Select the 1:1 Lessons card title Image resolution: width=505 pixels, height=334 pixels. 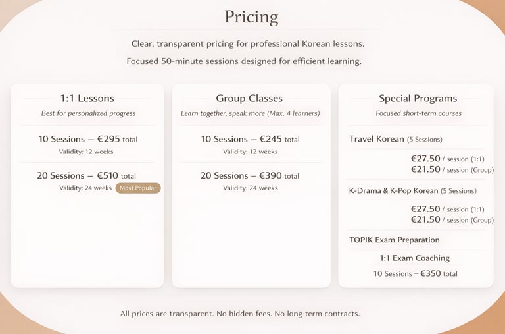pos(87,98)
